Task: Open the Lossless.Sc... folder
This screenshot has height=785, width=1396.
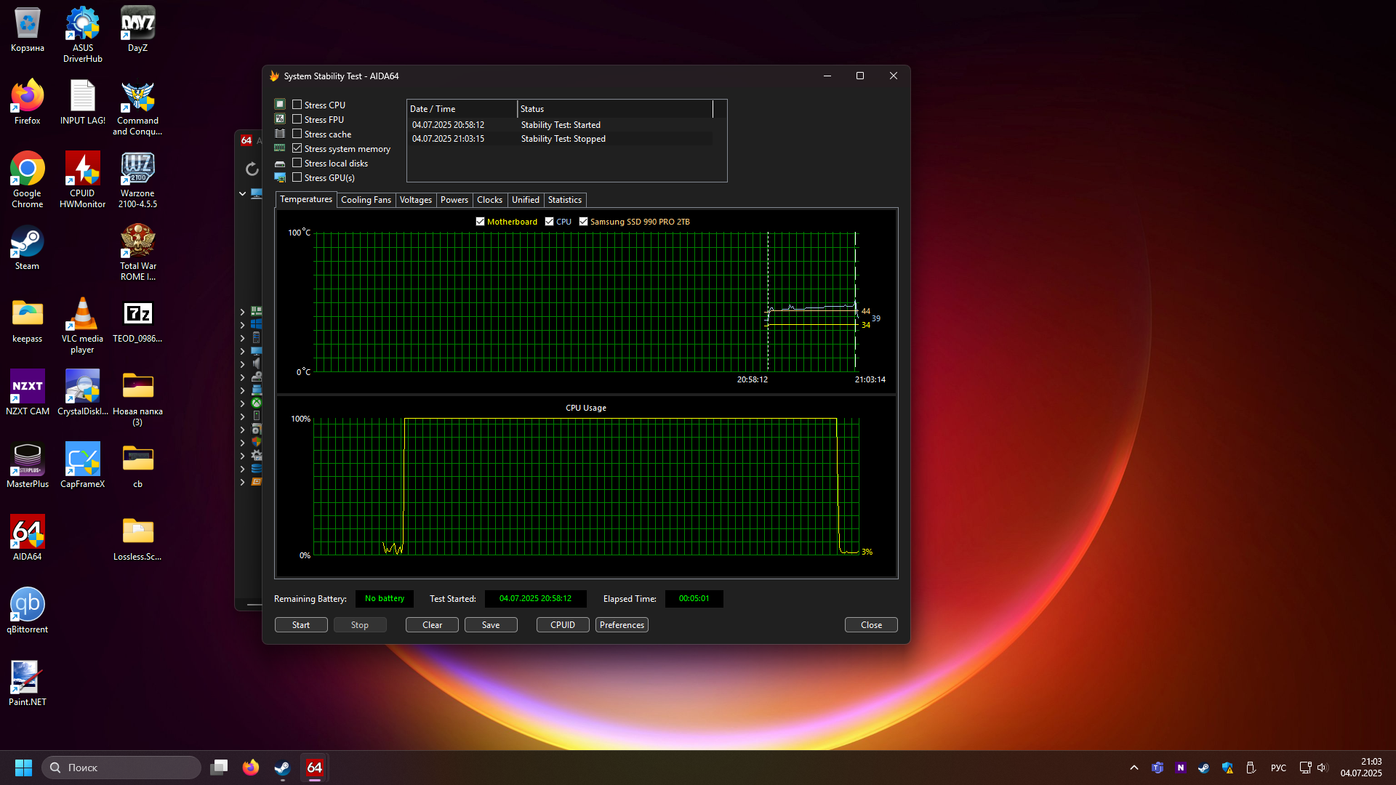Action: (137, 538)
